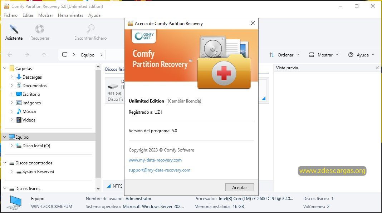
Task: Click the computer icon in the address bar
Action: [64, 55]
